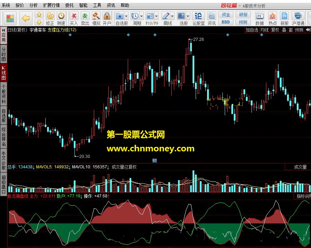Open the 委托 menu
The height and width of the screenshot is (248, 311).
pos(69,5)
